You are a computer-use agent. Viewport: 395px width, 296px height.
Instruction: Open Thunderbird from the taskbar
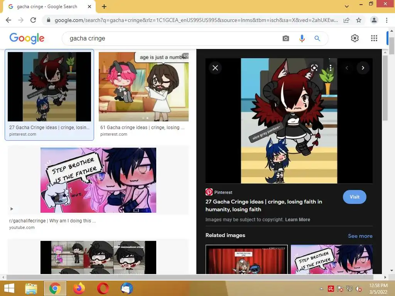tap(127, 288)
